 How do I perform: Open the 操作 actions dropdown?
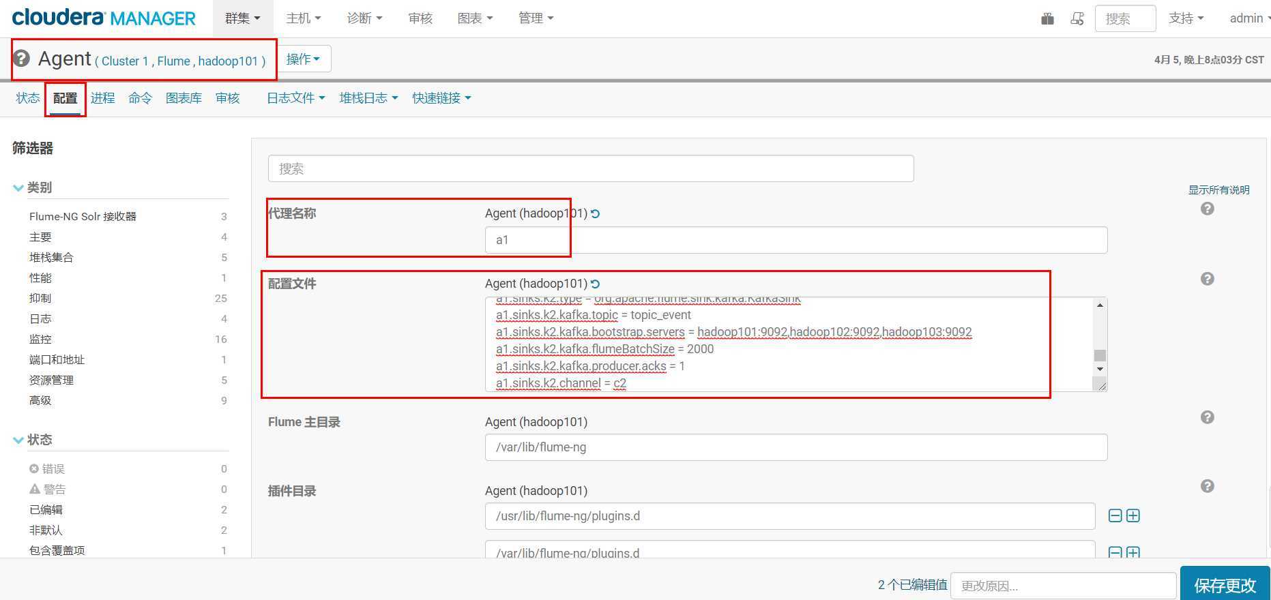(x=304, y=59)
